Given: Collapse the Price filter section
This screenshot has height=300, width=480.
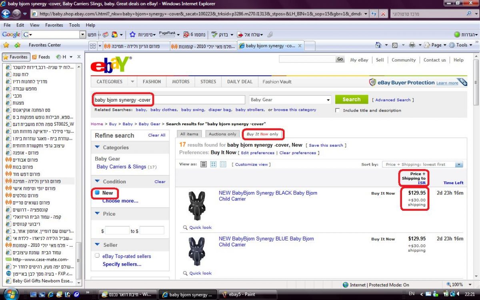Looking at the screenshot, I should (x=97, y=214).
